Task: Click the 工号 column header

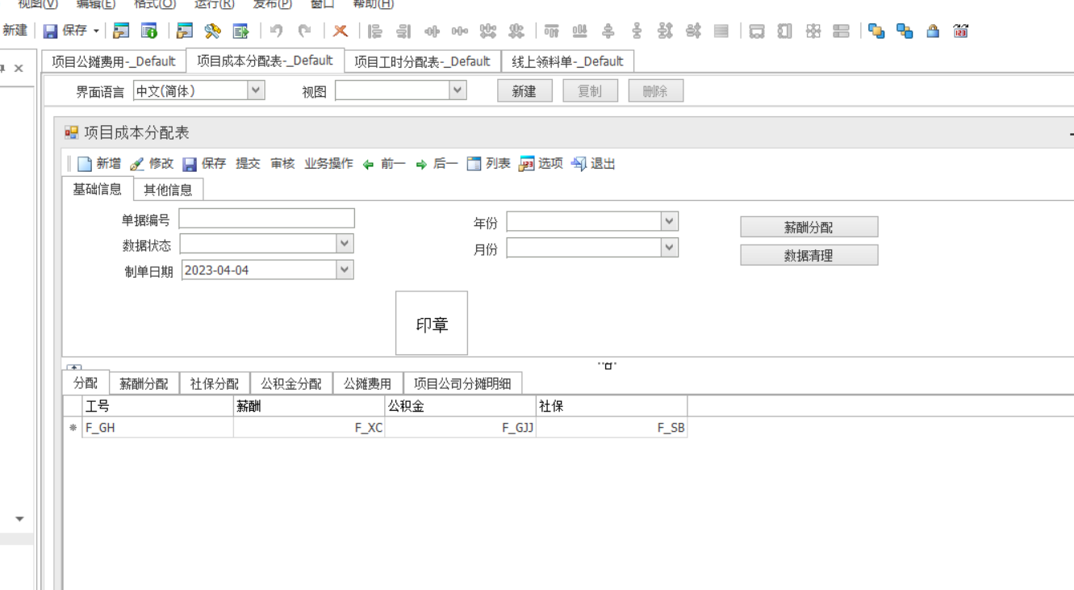Action: tap(158, 406)
